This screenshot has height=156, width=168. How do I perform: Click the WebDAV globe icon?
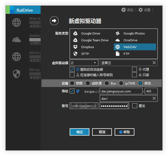(118, 47)
